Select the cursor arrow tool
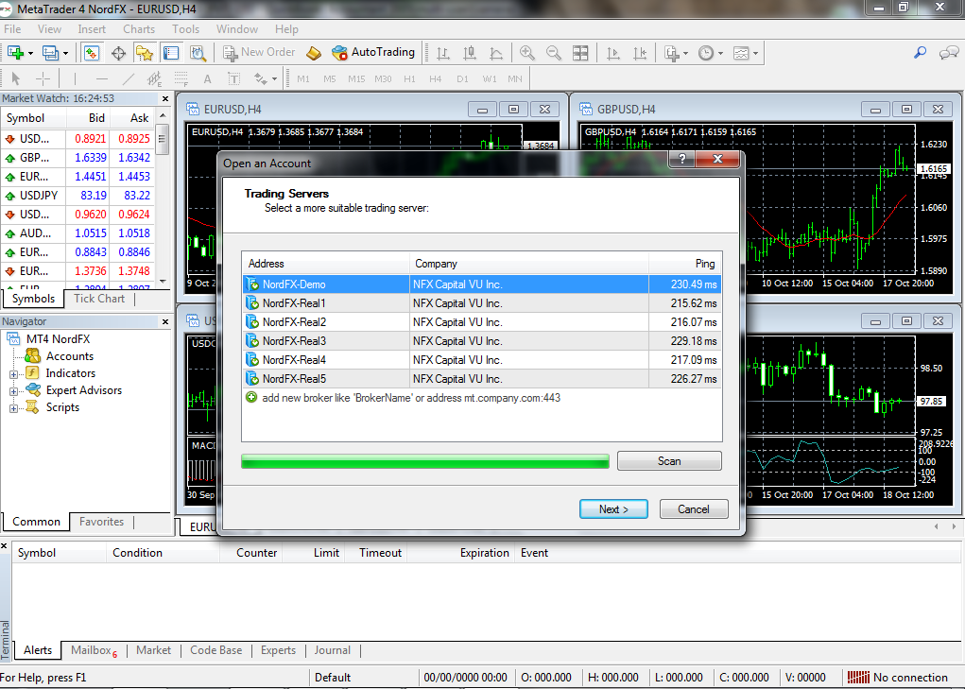965x689 pixels. [x=16, y=78]
